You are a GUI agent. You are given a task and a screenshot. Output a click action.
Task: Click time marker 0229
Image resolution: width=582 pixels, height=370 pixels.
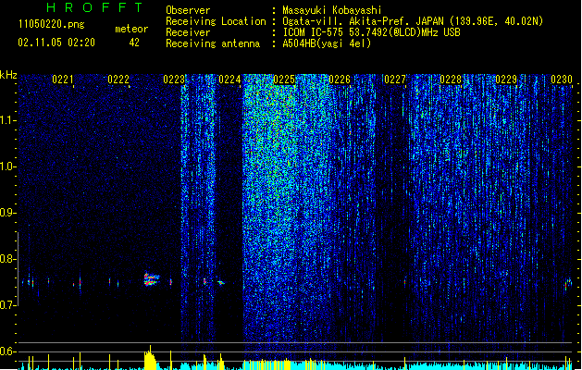[506, 80]
